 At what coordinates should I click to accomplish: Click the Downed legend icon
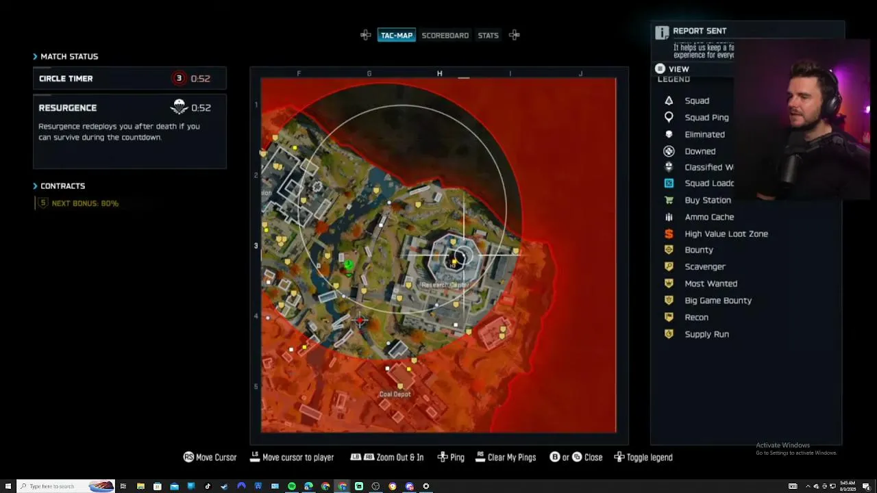[x=669, y=151]
